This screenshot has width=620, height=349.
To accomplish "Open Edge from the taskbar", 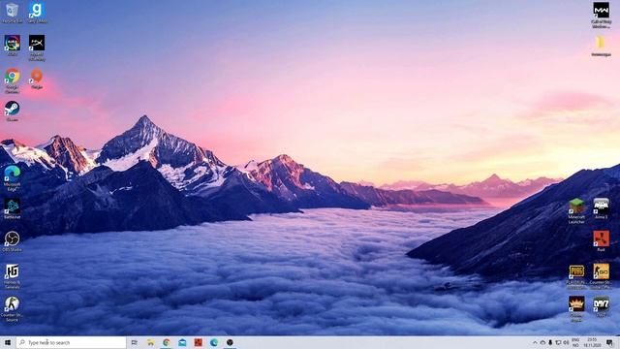I will [214, 342].
